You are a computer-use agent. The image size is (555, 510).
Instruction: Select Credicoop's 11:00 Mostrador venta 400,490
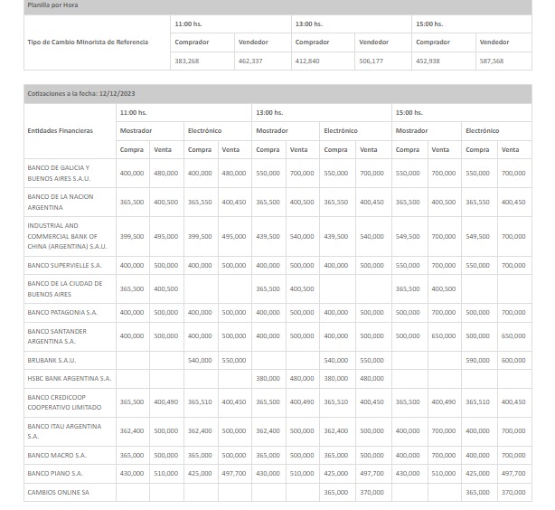[x=165, y=402]
